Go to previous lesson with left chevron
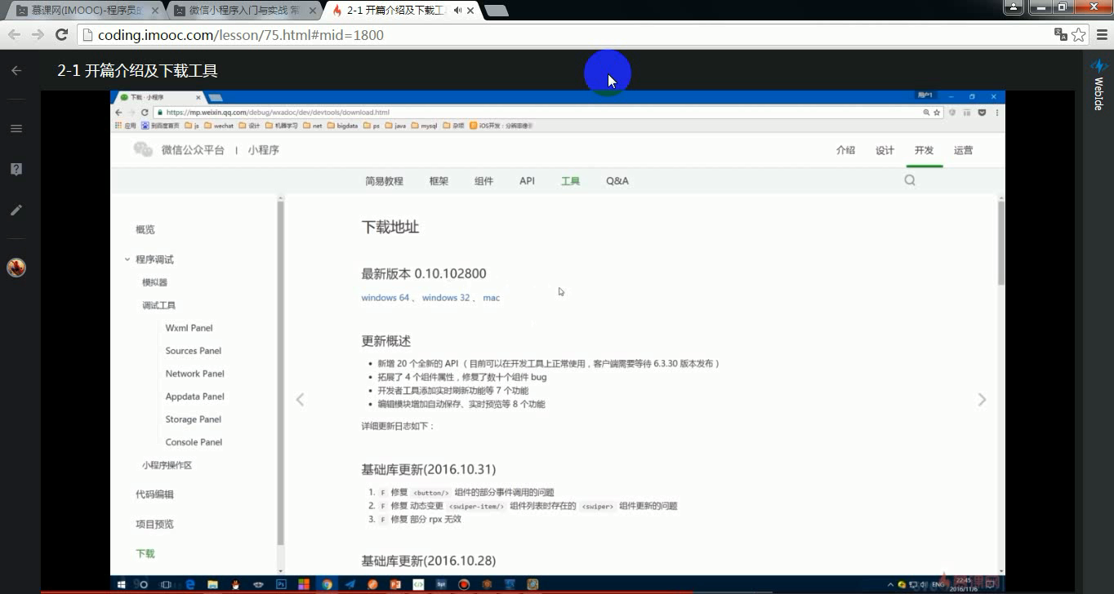1114x594 pixels. coord(300,400)
